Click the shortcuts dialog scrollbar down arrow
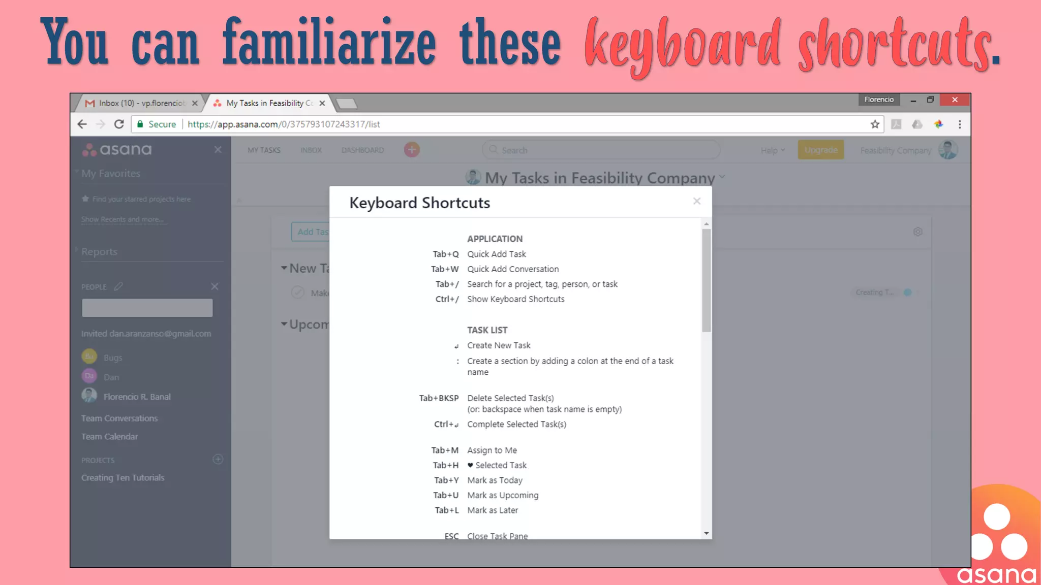The image size is (1041, 585). [706, 533]
